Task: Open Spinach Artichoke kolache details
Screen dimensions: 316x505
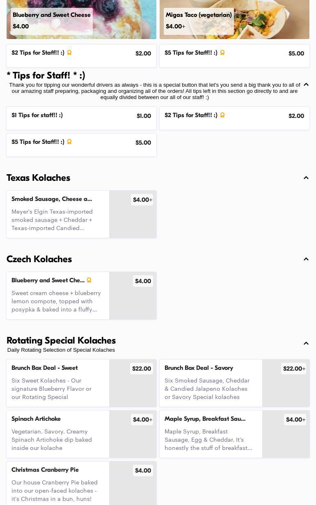Action: click(x=81, y=434)
